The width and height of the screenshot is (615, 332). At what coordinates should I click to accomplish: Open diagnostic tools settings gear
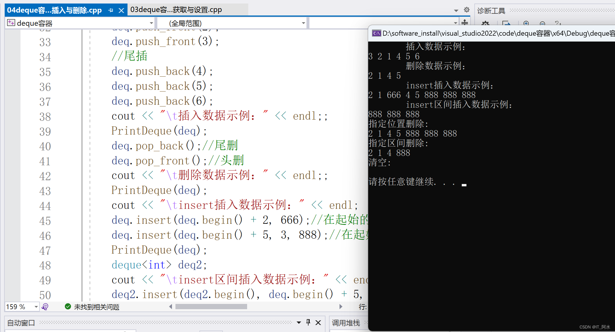(485, 23)
